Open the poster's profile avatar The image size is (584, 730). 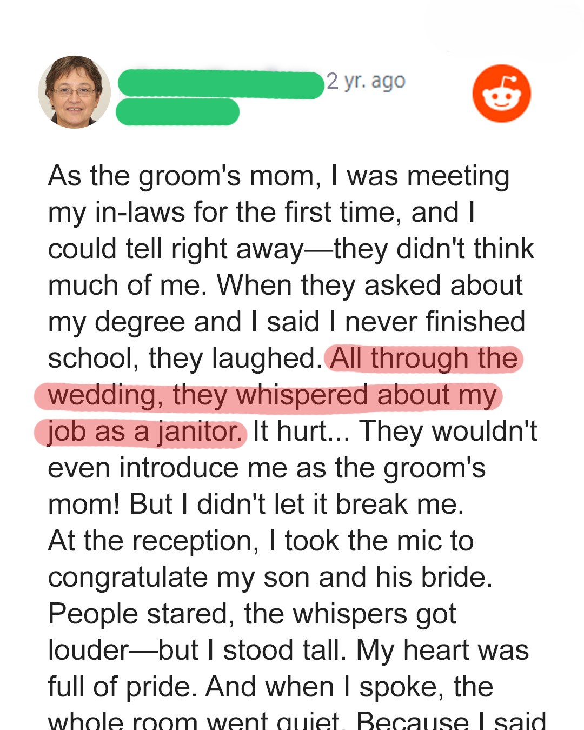tap(74, 92)
